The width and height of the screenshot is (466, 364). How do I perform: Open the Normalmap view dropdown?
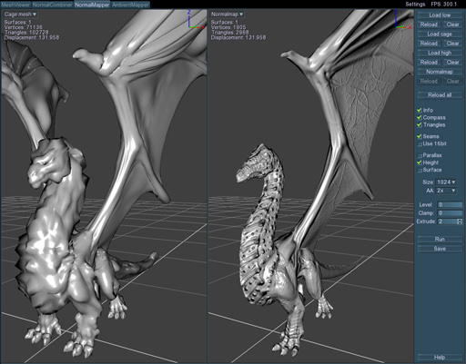(227, 15)
